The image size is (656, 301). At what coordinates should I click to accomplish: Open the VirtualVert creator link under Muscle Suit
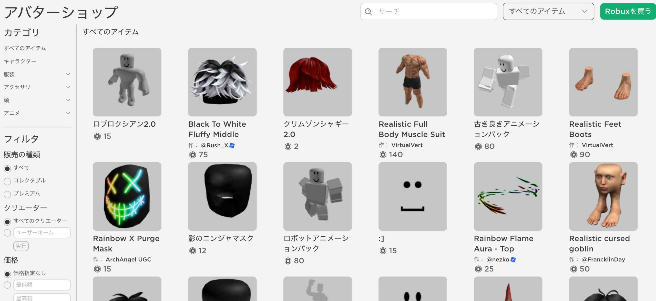tap(407, 145)
